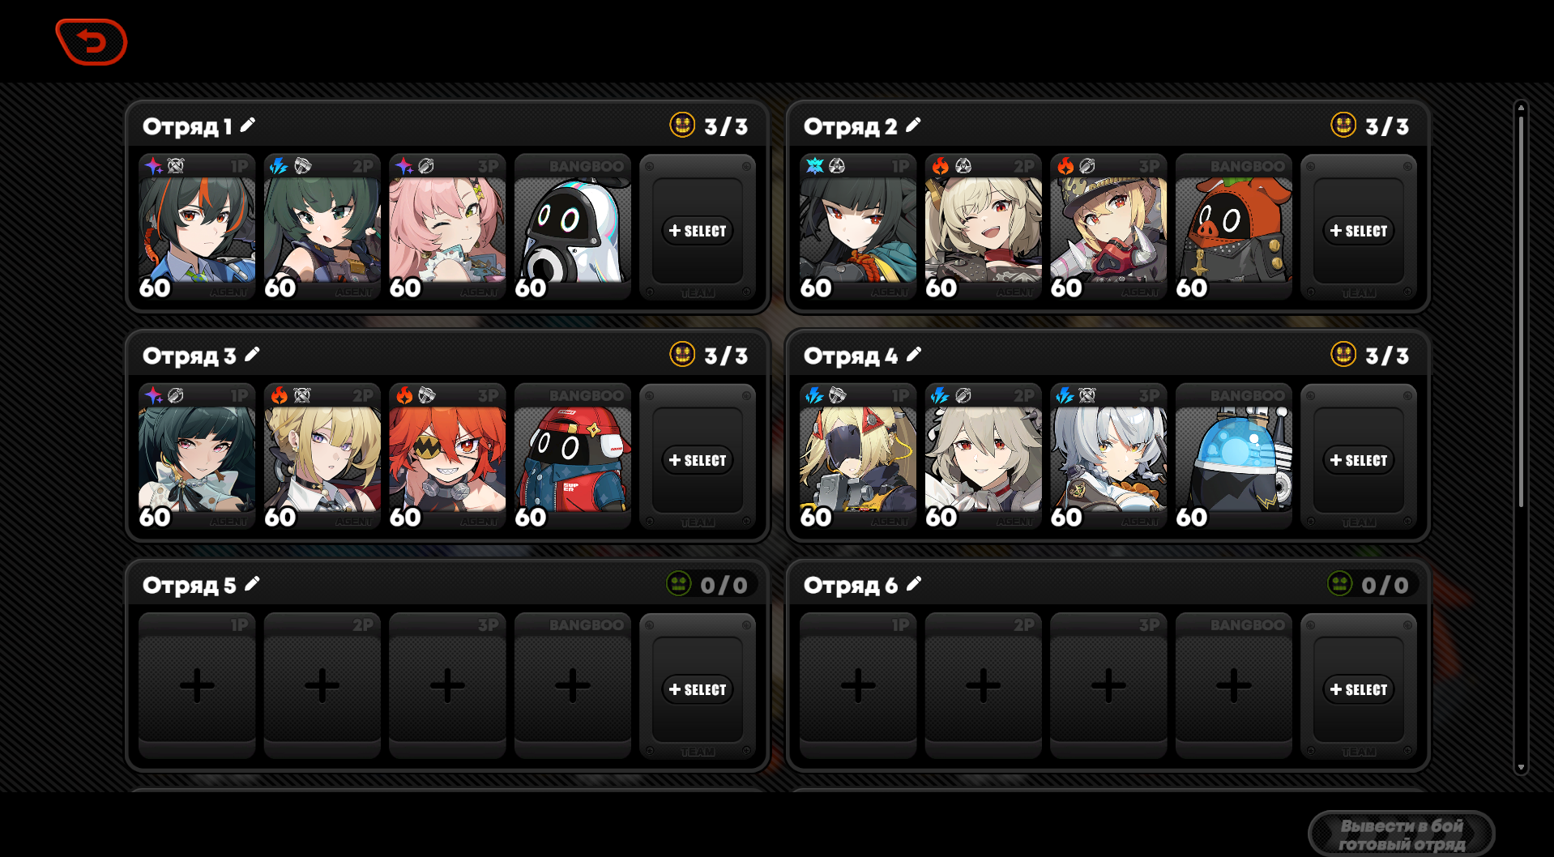
Task: Click + SELECT team button in Отряд 4
Action: coord(1359,460)
